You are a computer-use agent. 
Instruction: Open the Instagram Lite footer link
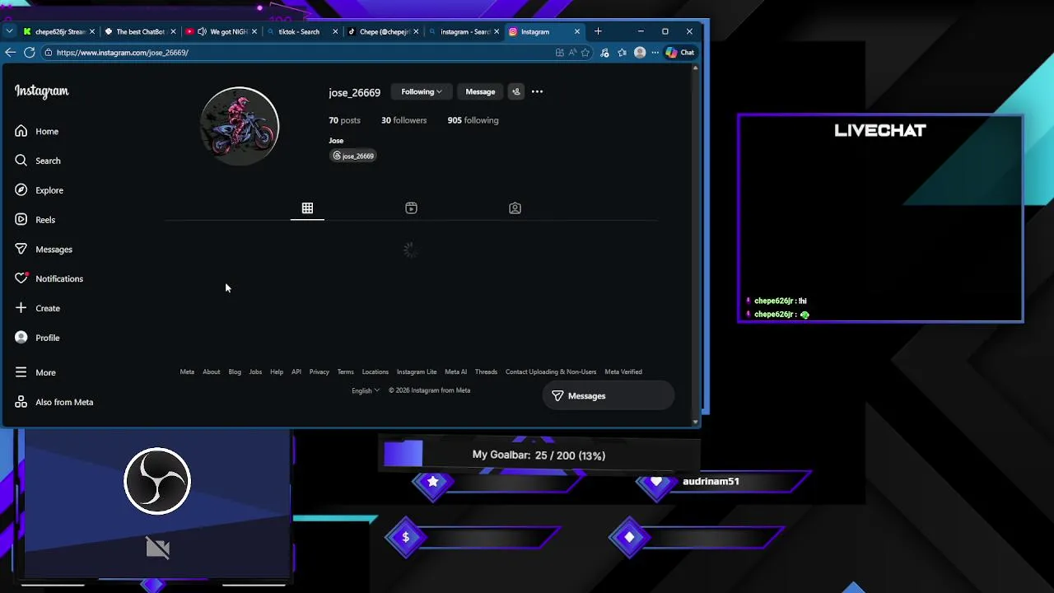click(417, 371)
